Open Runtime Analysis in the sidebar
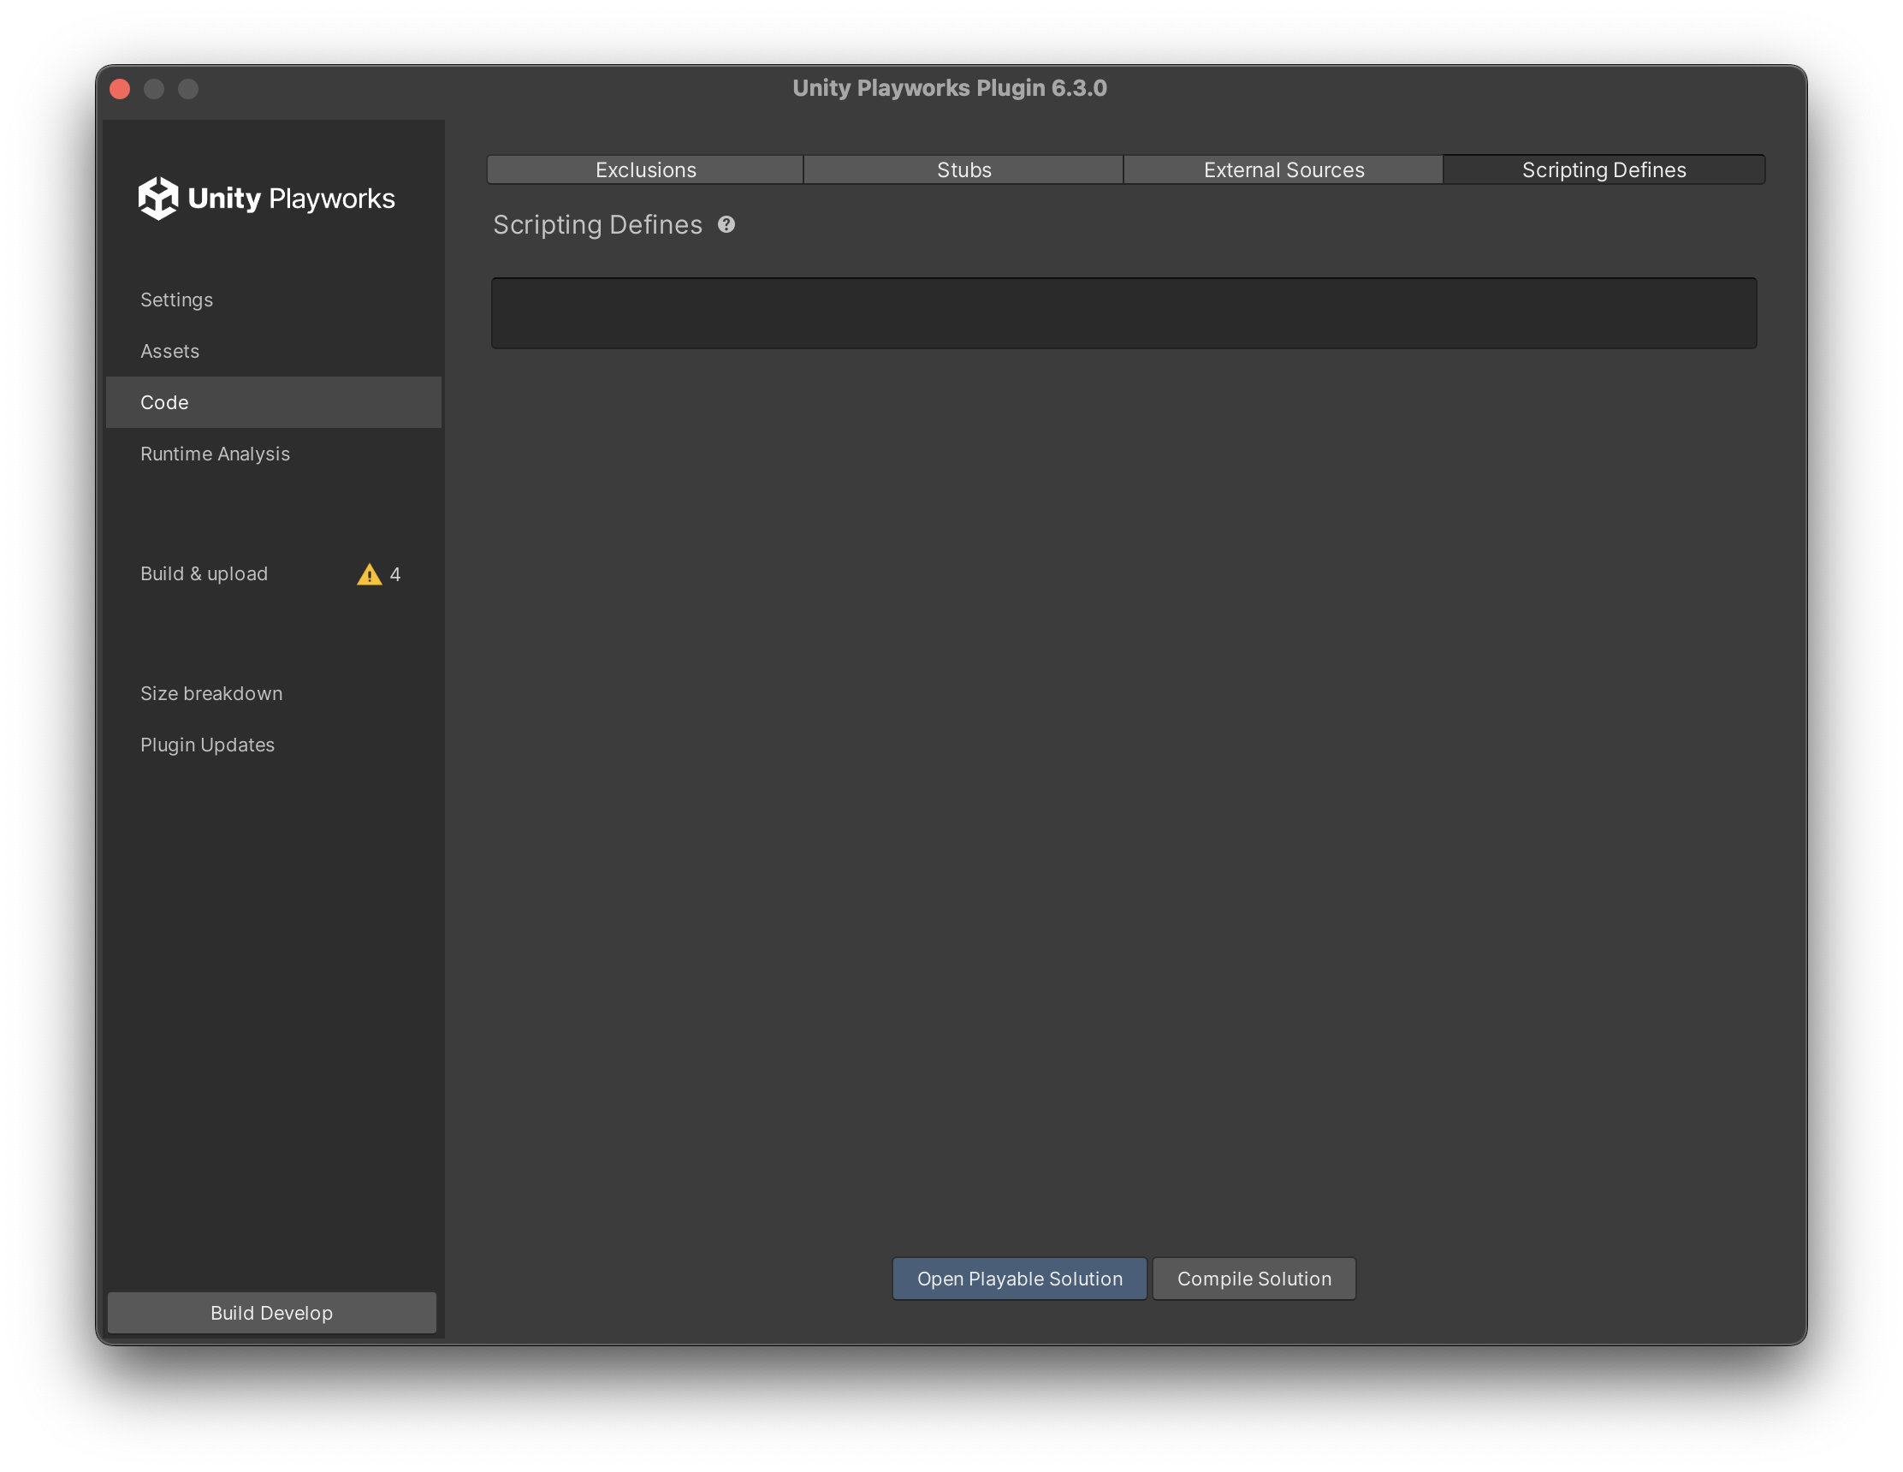This screenshot has height=1472, width=1903. pyautogui.click(x=274, y=454)
